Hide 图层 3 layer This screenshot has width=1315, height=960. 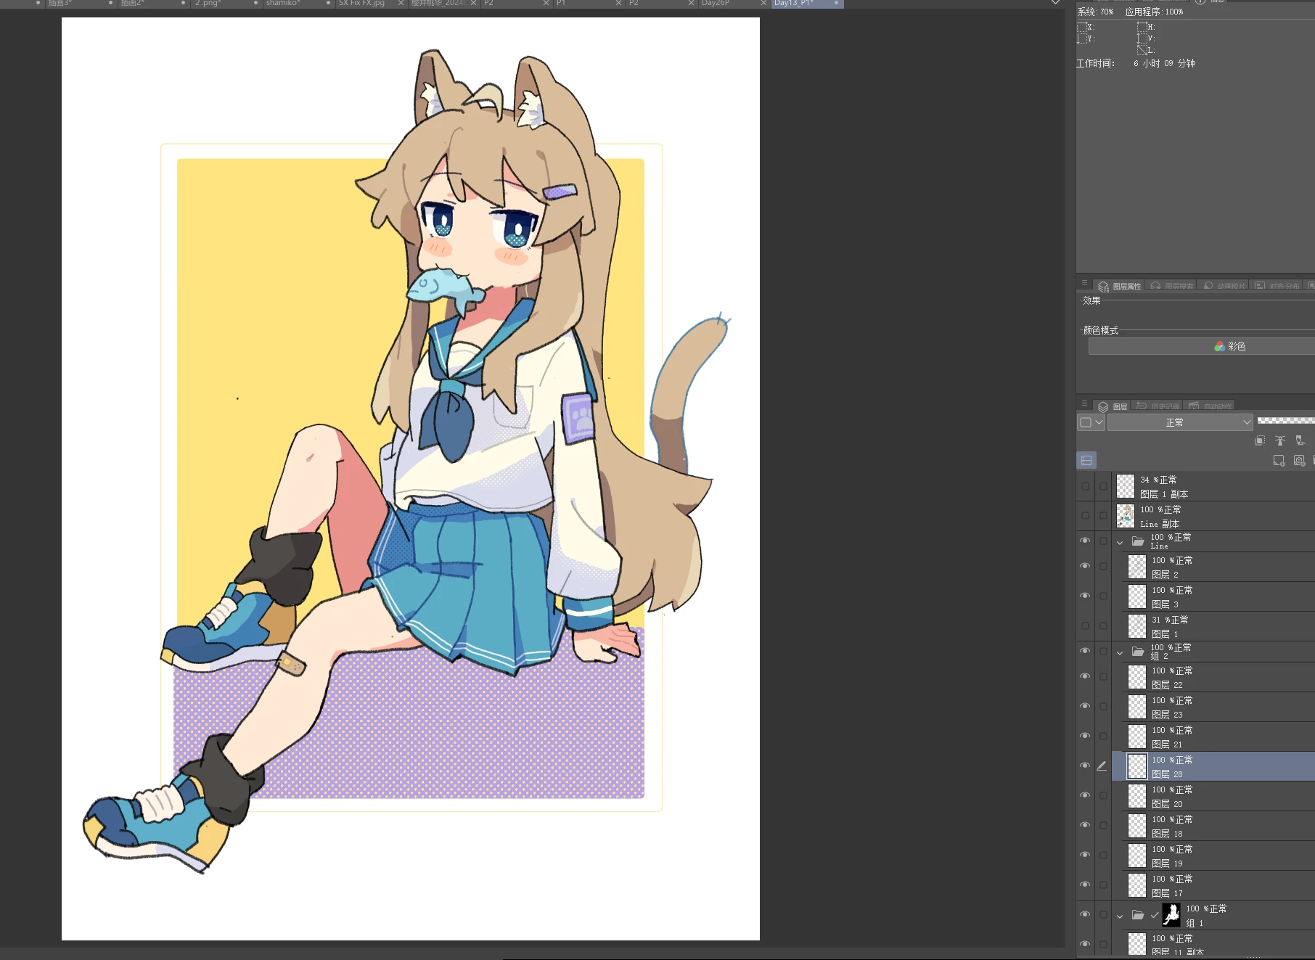pos(1085,596)
